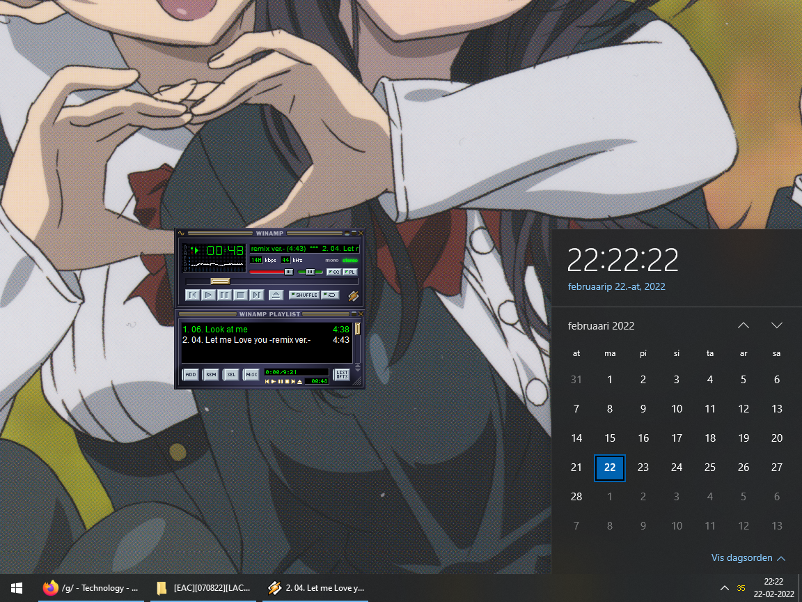Viewport: 802px width, 602px height.
Task: Open the playlist REM menu button
Action: (x=211, y=375)
